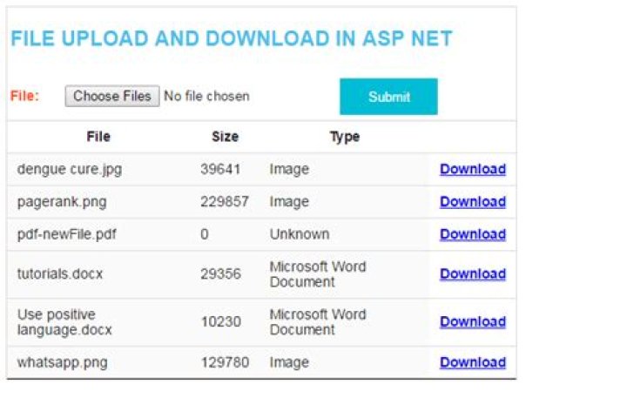Download pagerank.png file

473,202
